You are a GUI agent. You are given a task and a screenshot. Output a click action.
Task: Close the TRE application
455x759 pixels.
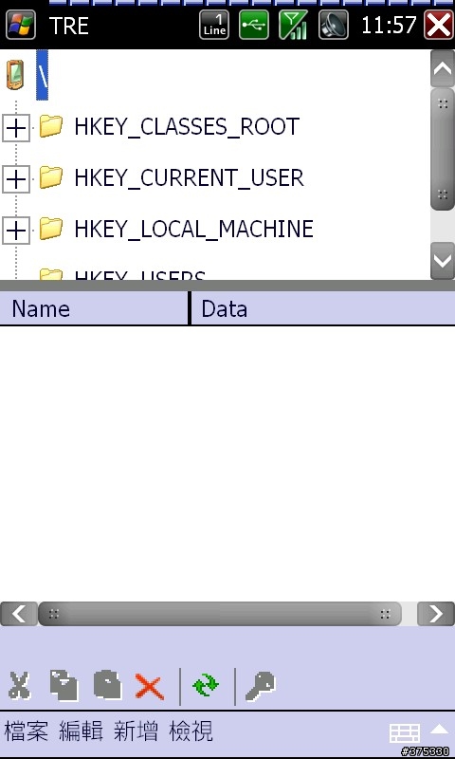pyautogui.click(x=439, y=25)
